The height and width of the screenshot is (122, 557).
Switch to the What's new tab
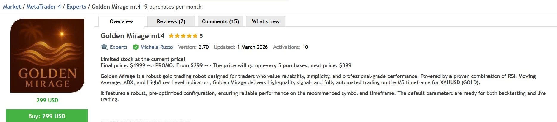[265, 21]
